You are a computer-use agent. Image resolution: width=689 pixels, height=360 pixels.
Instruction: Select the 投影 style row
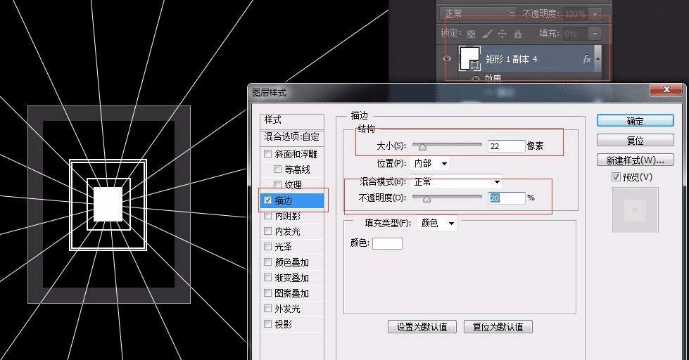pos(292,324)
